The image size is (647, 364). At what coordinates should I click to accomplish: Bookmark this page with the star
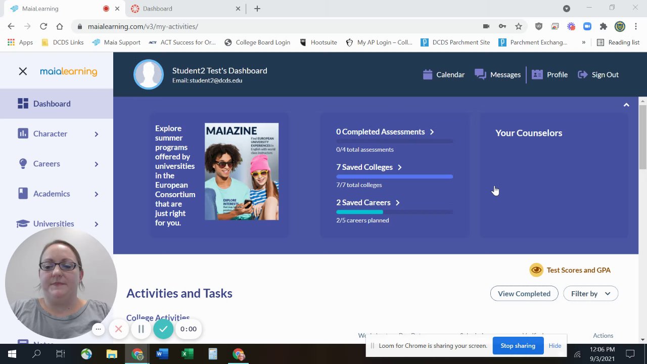point(519,26)
